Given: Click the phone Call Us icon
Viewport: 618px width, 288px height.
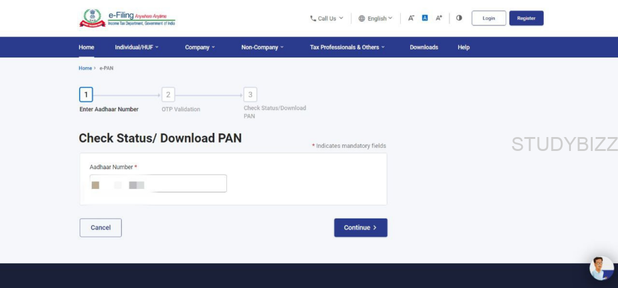Looking at the screenshot, I should [x=313, y=19].
